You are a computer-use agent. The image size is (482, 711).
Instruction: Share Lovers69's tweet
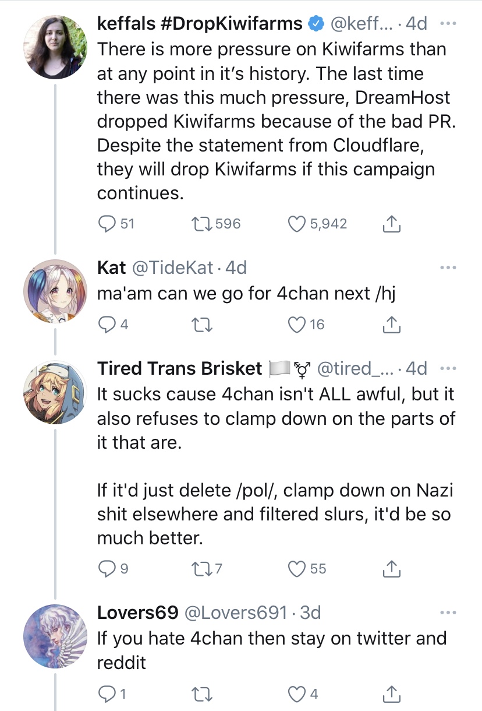[392, 694]
